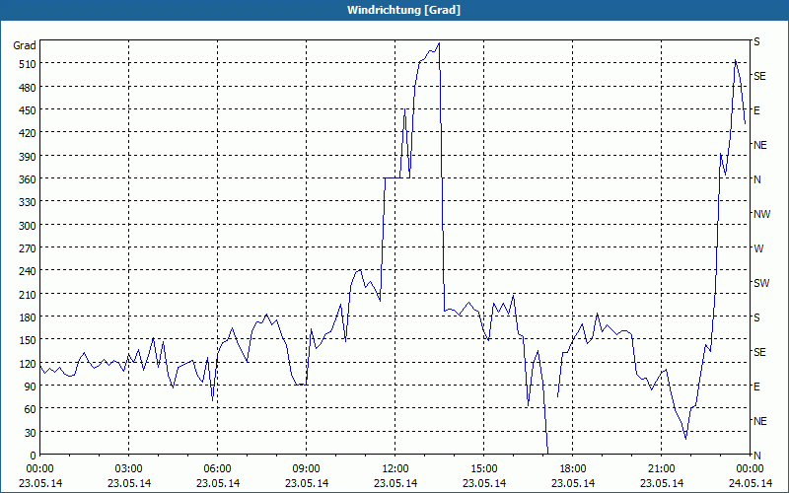Screen dimensions: 789x493
Task: Select the y-axis value 150
Action: (28, 340)
